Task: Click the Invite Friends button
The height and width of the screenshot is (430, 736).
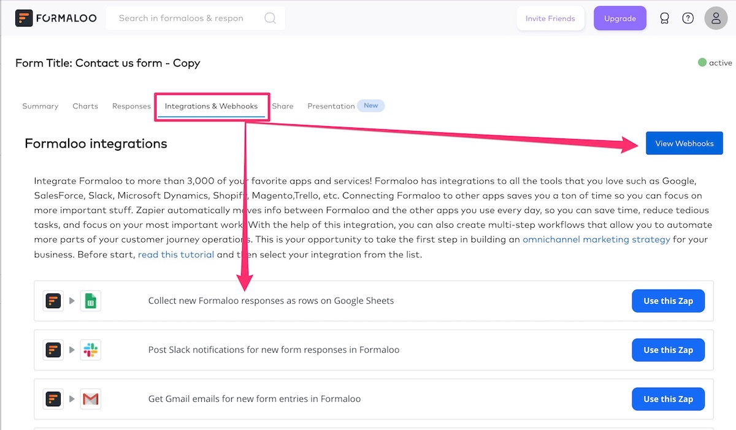Action: click(x=550, y=18)
